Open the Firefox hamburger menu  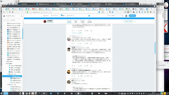tap(154, 12)
